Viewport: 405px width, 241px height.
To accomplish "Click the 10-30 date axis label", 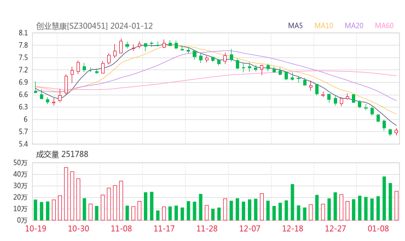I will pos(78,228).
